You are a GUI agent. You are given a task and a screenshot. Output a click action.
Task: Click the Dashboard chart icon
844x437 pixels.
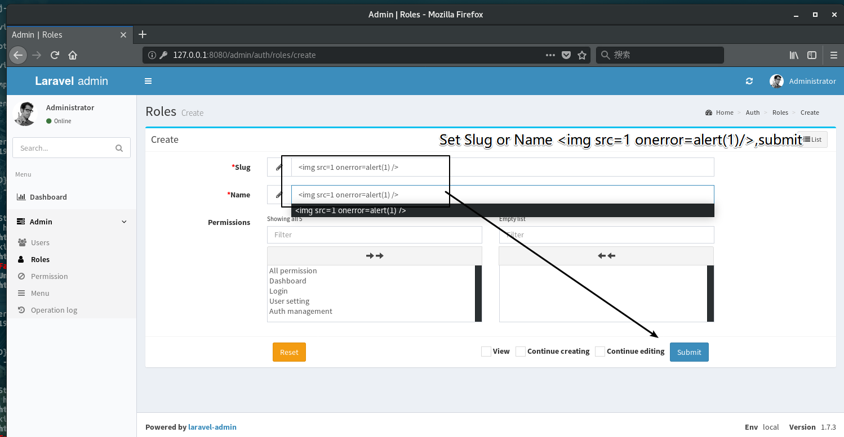coord(21,197)
